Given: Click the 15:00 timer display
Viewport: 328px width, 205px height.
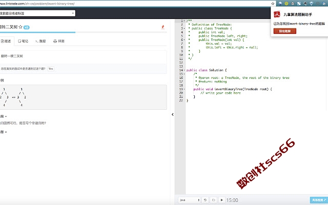Looking at the screenshot, I should pos(232,200).
